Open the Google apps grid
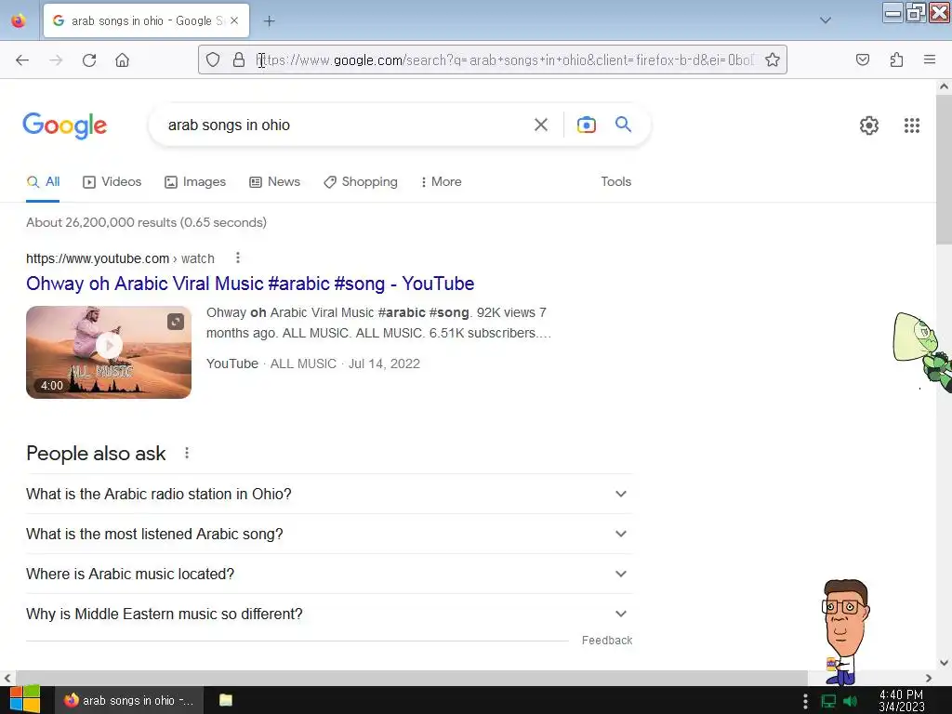Screen dimensions: 952x714 912,126
